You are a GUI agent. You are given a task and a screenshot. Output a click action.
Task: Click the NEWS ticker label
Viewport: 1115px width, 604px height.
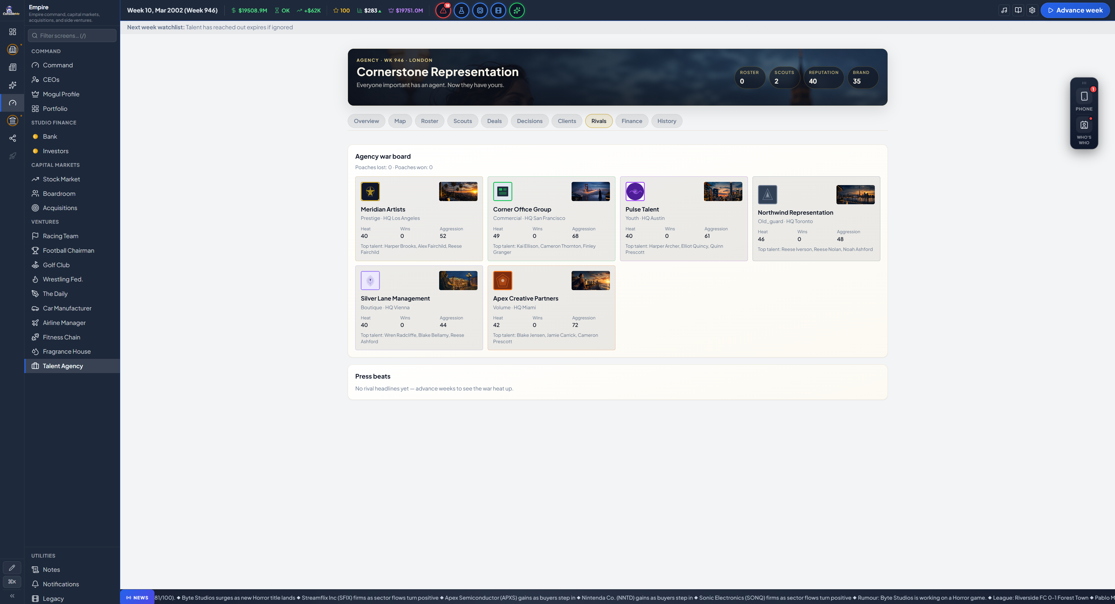coord(137,598)
